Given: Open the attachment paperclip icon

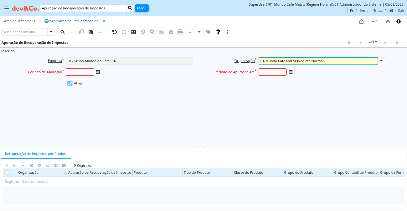Looking at the screenshot, I should pyautogui.click(x=143, y=32).
